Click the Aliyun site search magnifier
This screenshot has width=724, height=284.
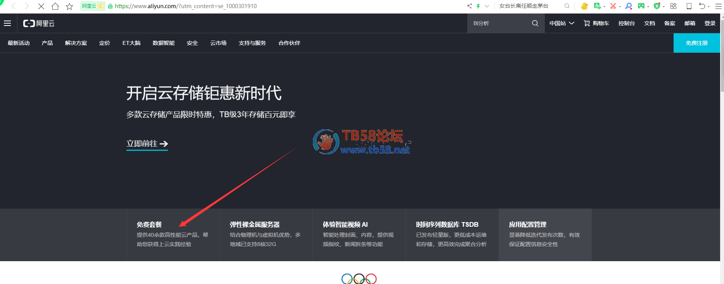(x=535, y=23)
